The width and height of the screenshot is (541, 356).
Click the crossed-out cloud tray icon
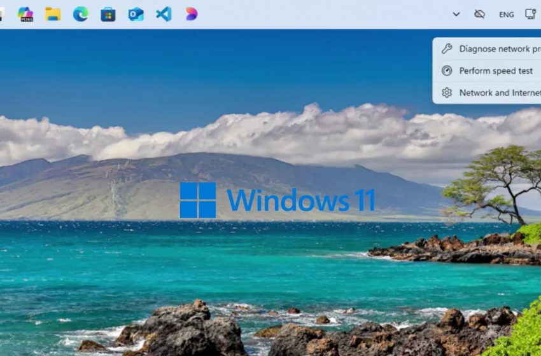tap(479, 14)
